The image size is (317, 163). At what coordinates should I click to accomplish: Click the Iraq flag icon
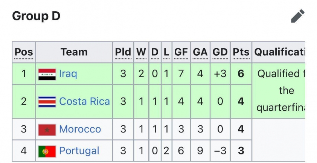[47, 74]
